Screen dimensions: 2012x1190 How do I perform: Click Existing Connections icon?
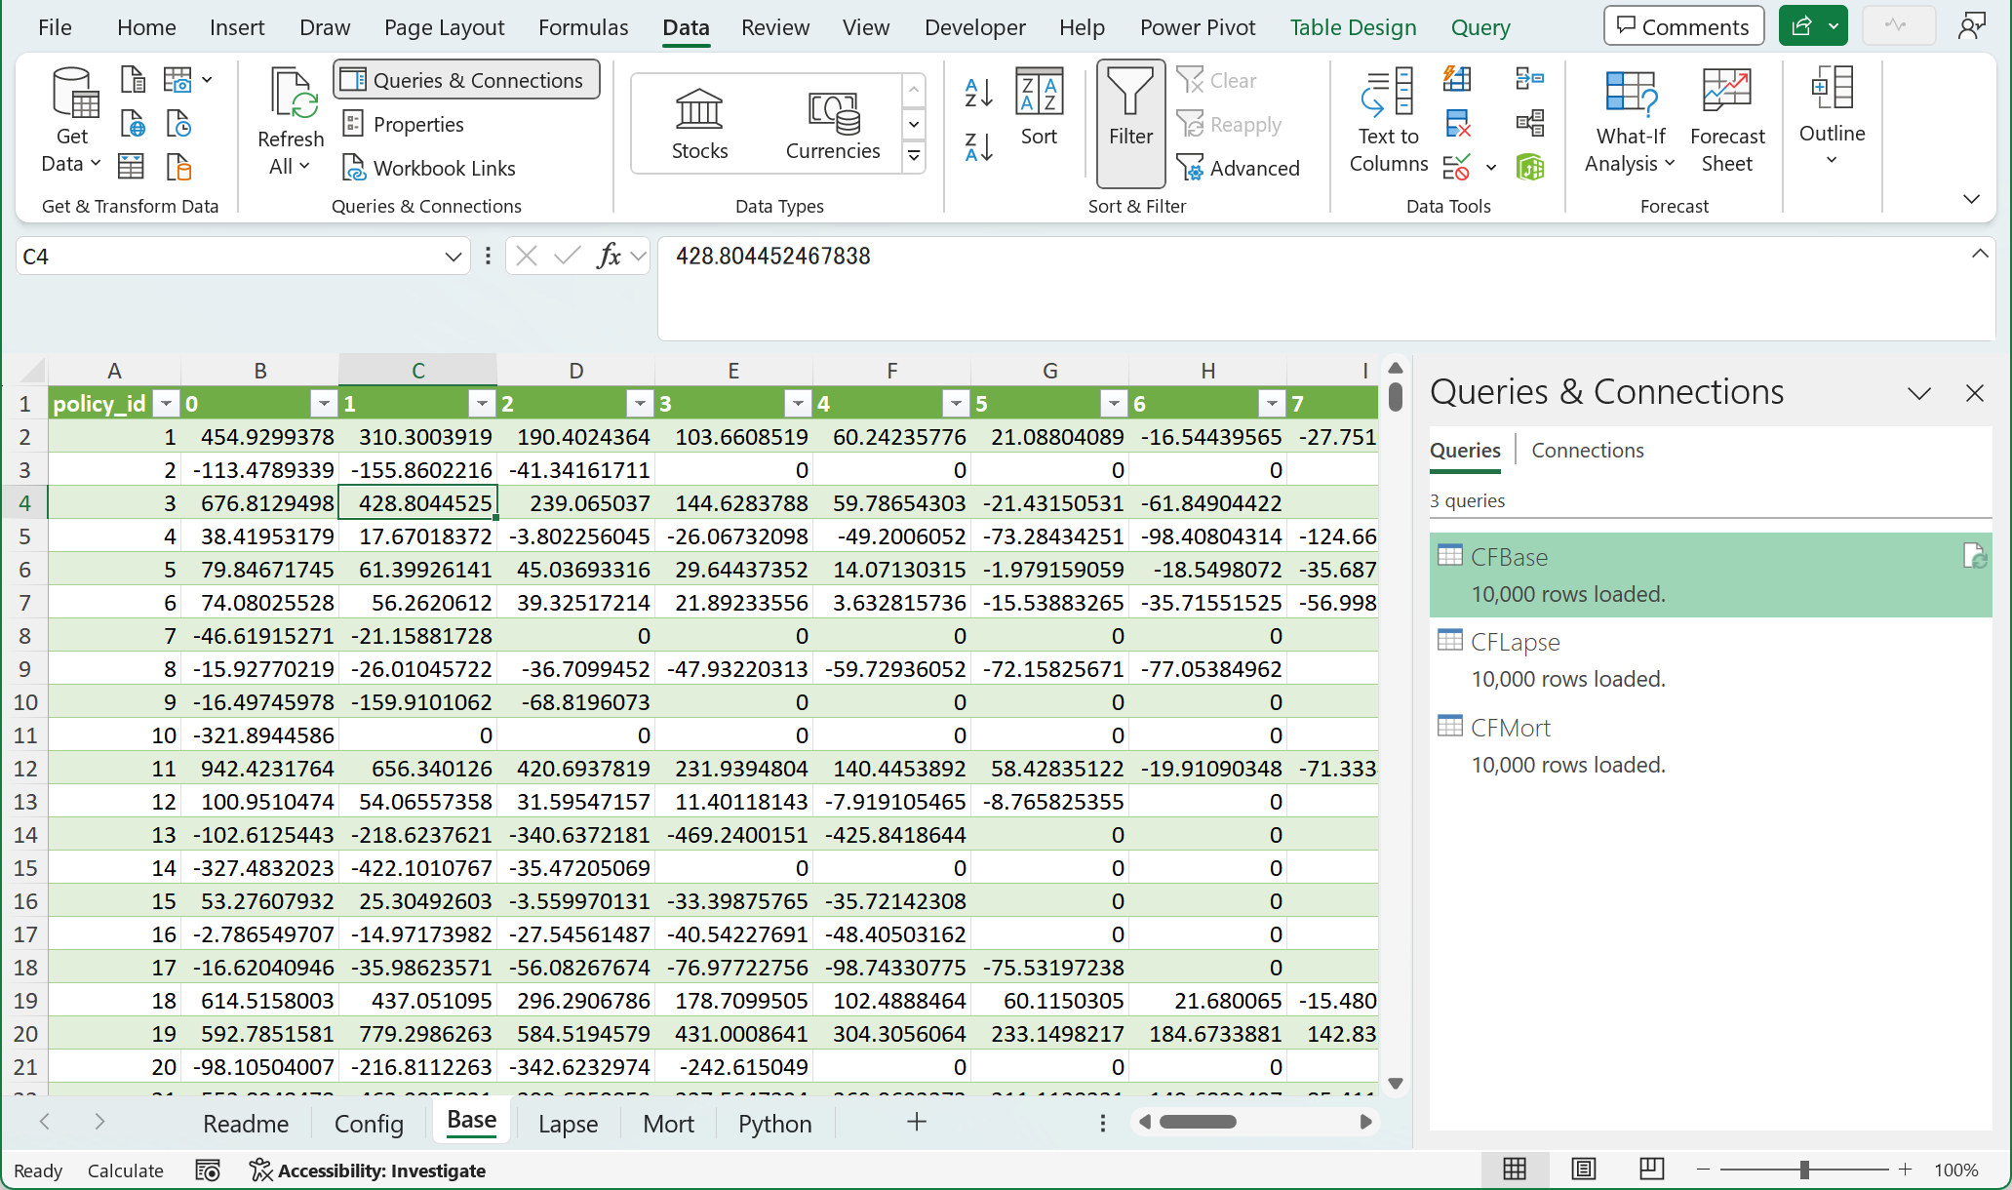click(178, 168)
